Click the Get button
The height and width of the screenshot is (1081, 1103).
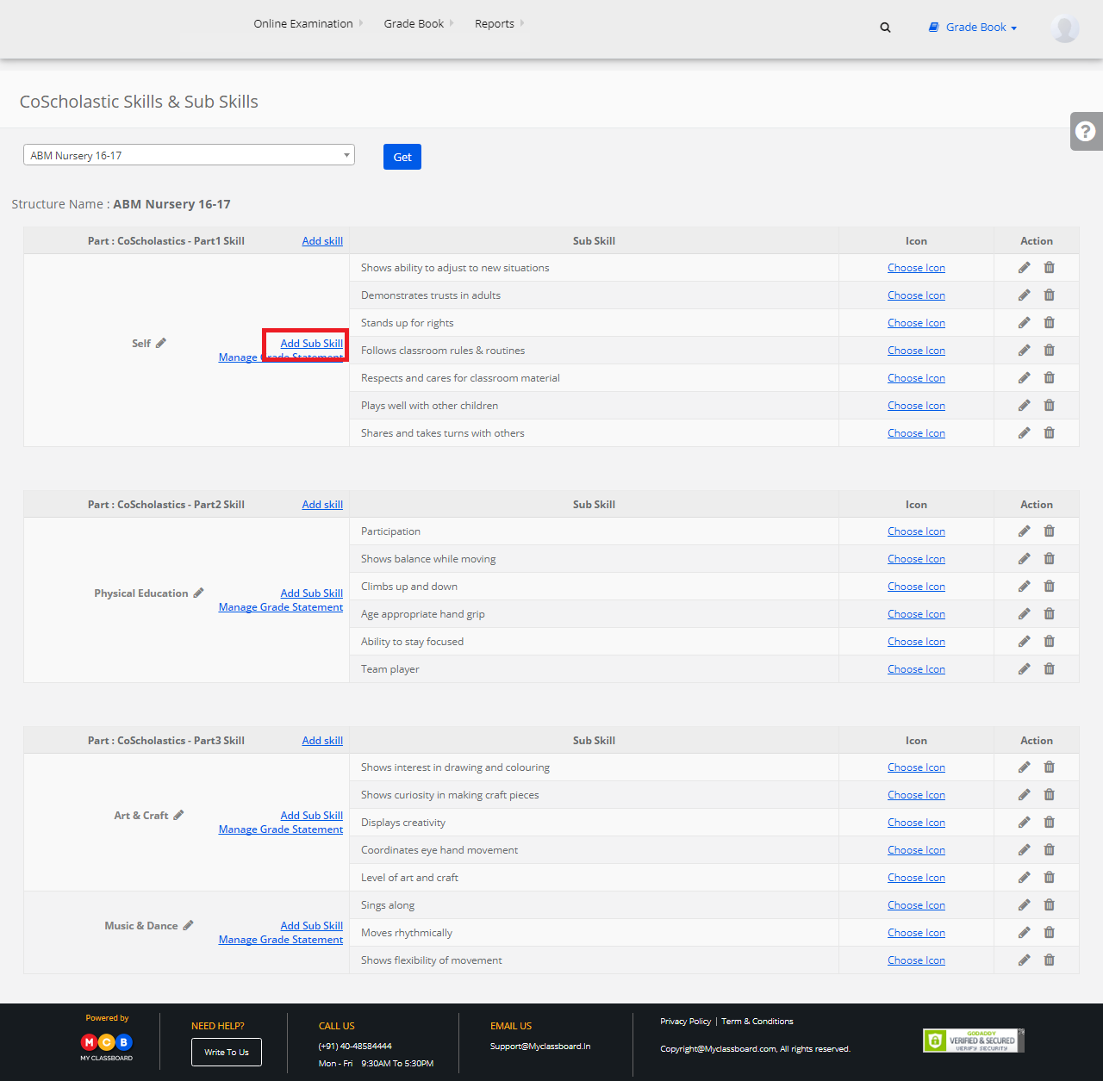tap(402, 157)
